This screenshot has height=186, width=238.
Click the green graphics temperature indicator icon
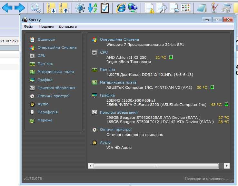coord(226,104)
